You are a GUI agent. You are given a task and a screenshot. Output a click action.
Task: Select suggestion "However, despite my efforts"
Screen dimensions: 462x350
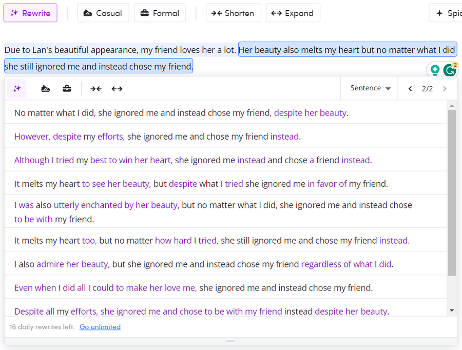pos(226,137)
